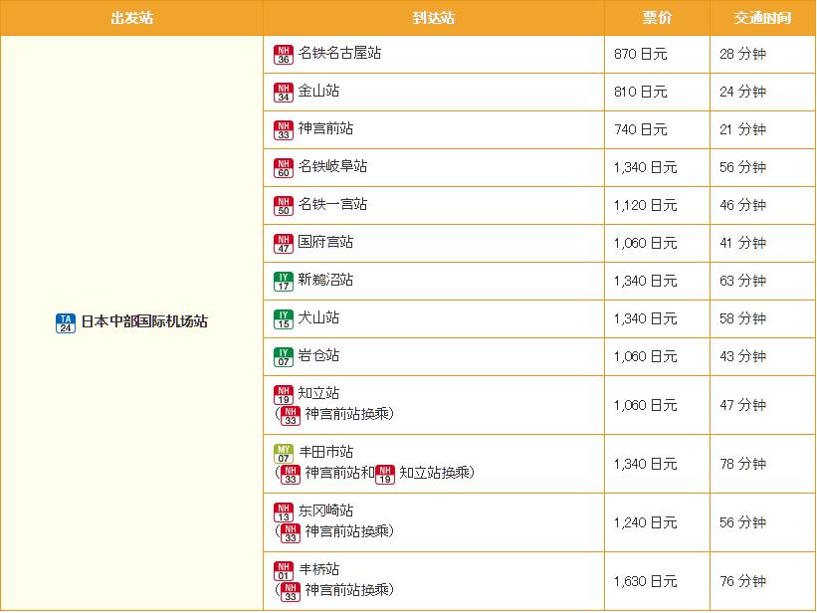Click the 交通时间 column header
This screenshot has width=817, height=613.
coord(762,18)
